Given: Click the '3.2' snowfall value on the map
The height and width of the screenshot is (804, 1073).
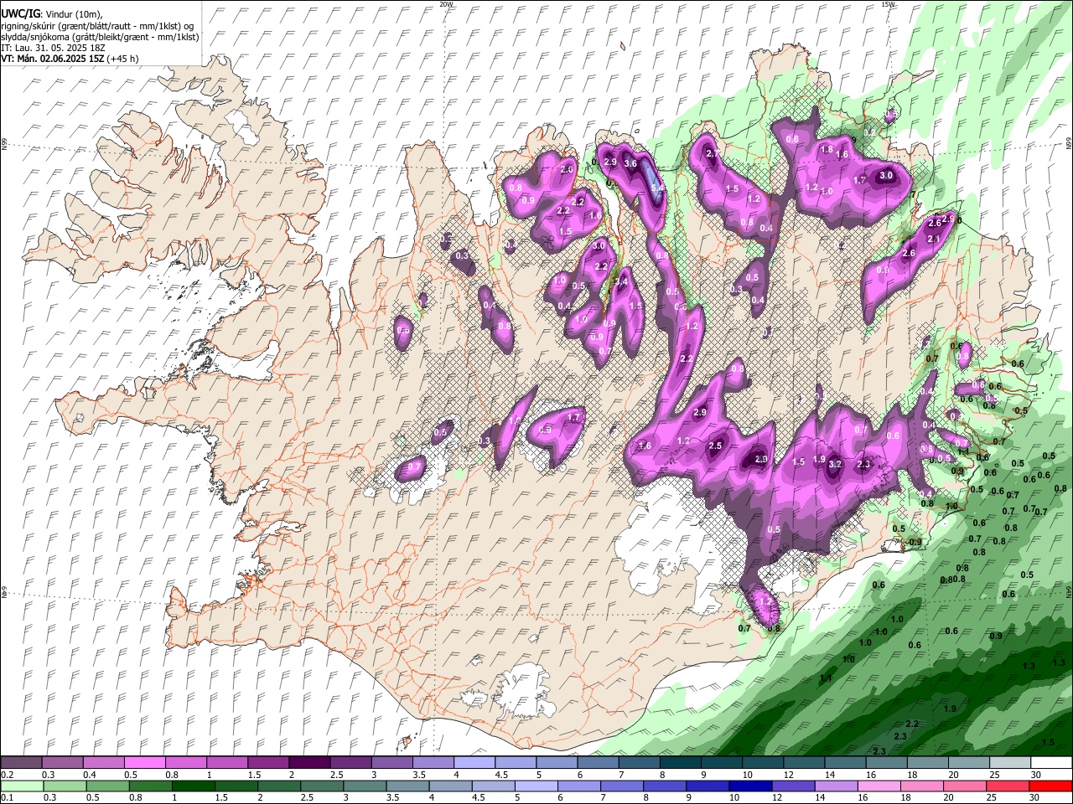Looking at the screenshot, I should point(834,463).
